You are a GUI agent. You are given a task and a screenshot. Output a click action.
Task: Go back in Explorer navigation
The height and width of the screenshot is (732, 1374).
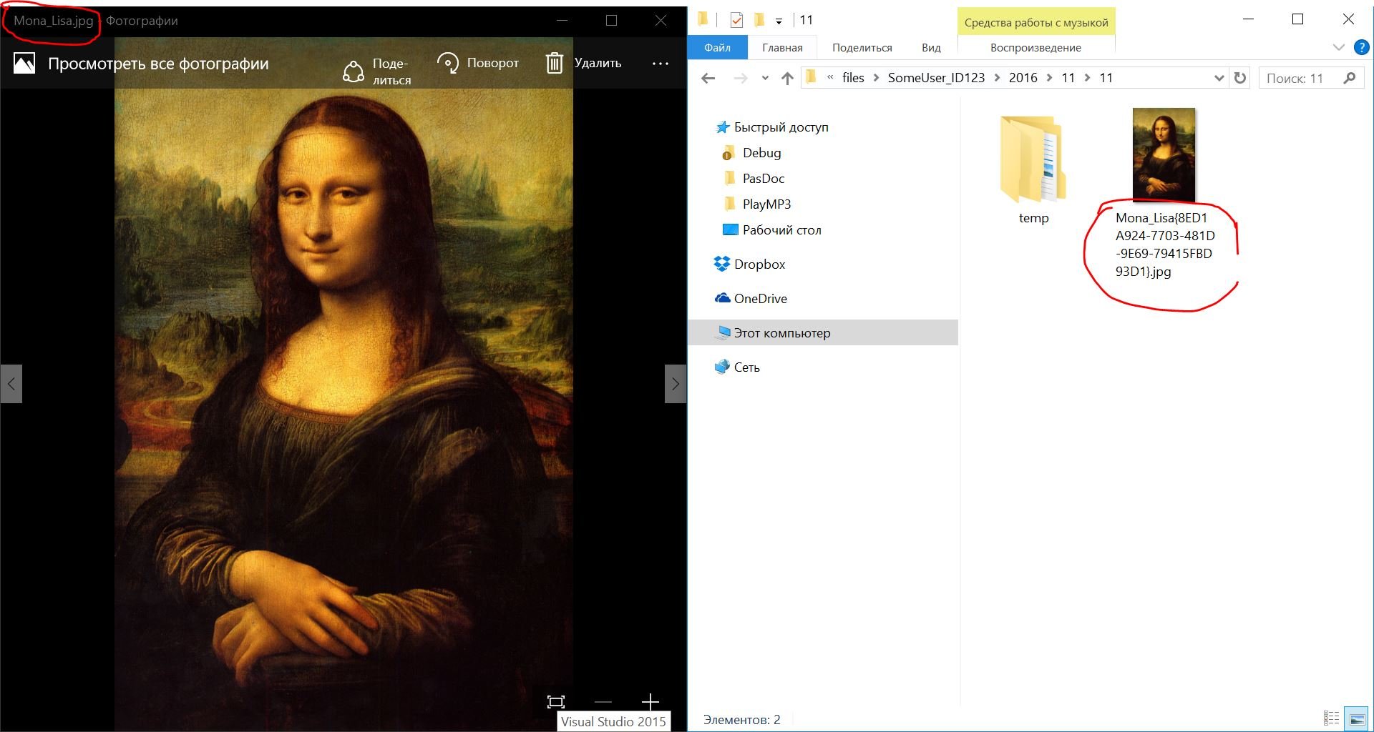pos(708,78)
